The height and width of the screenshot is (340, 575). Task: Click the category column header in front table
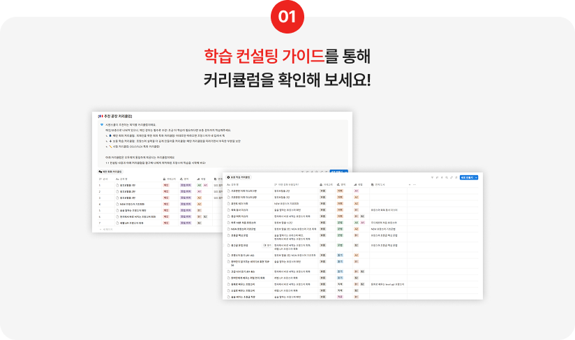click(x=327, y=184)
